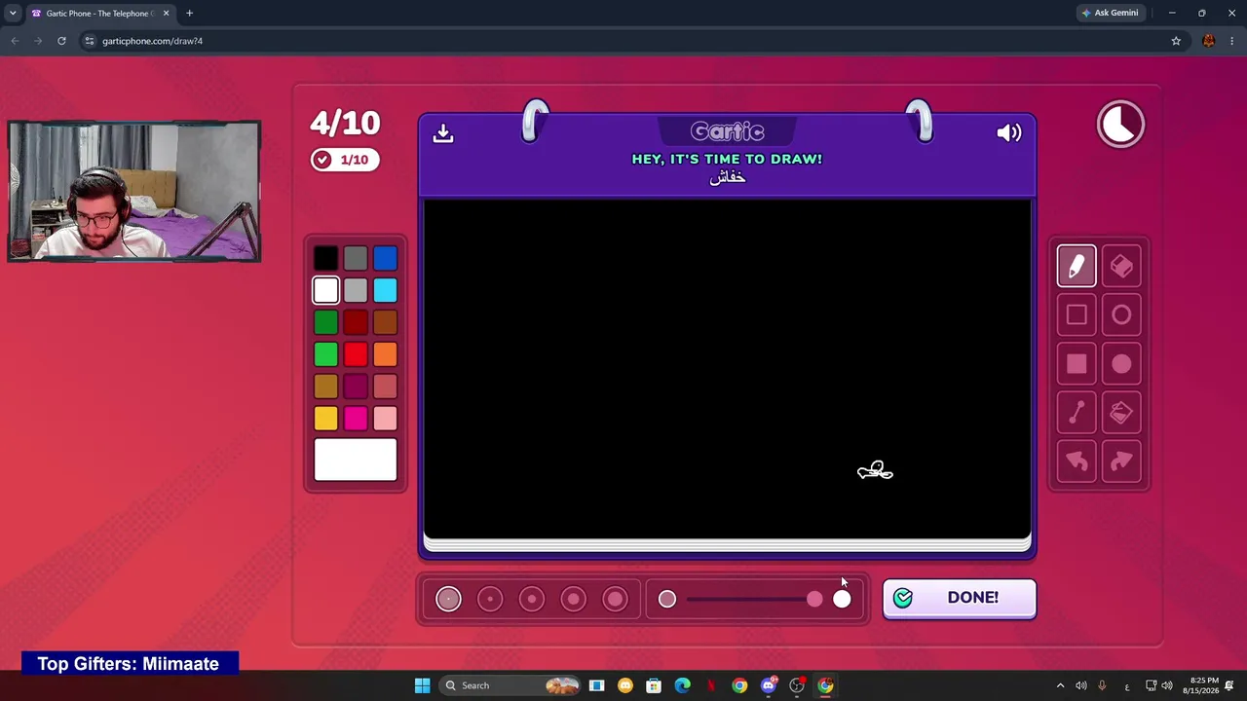Choose the hollow rectangle shape tool
1247x701 pixels.
click(x=1077, y=314)
